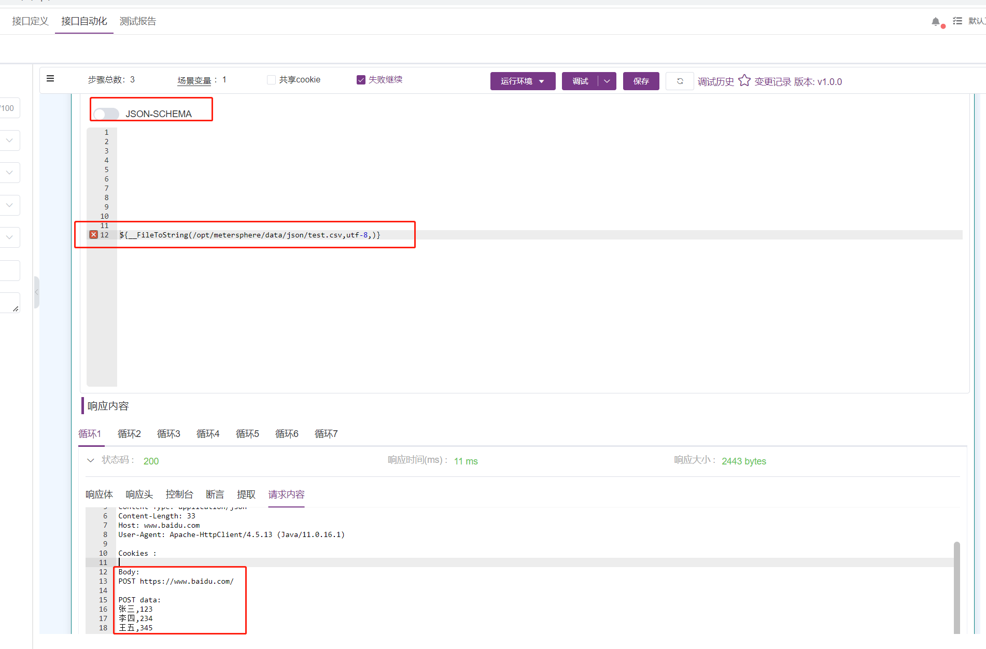Switch to 接口自动化 tab
986x649 pixels.
click(84, 21)
